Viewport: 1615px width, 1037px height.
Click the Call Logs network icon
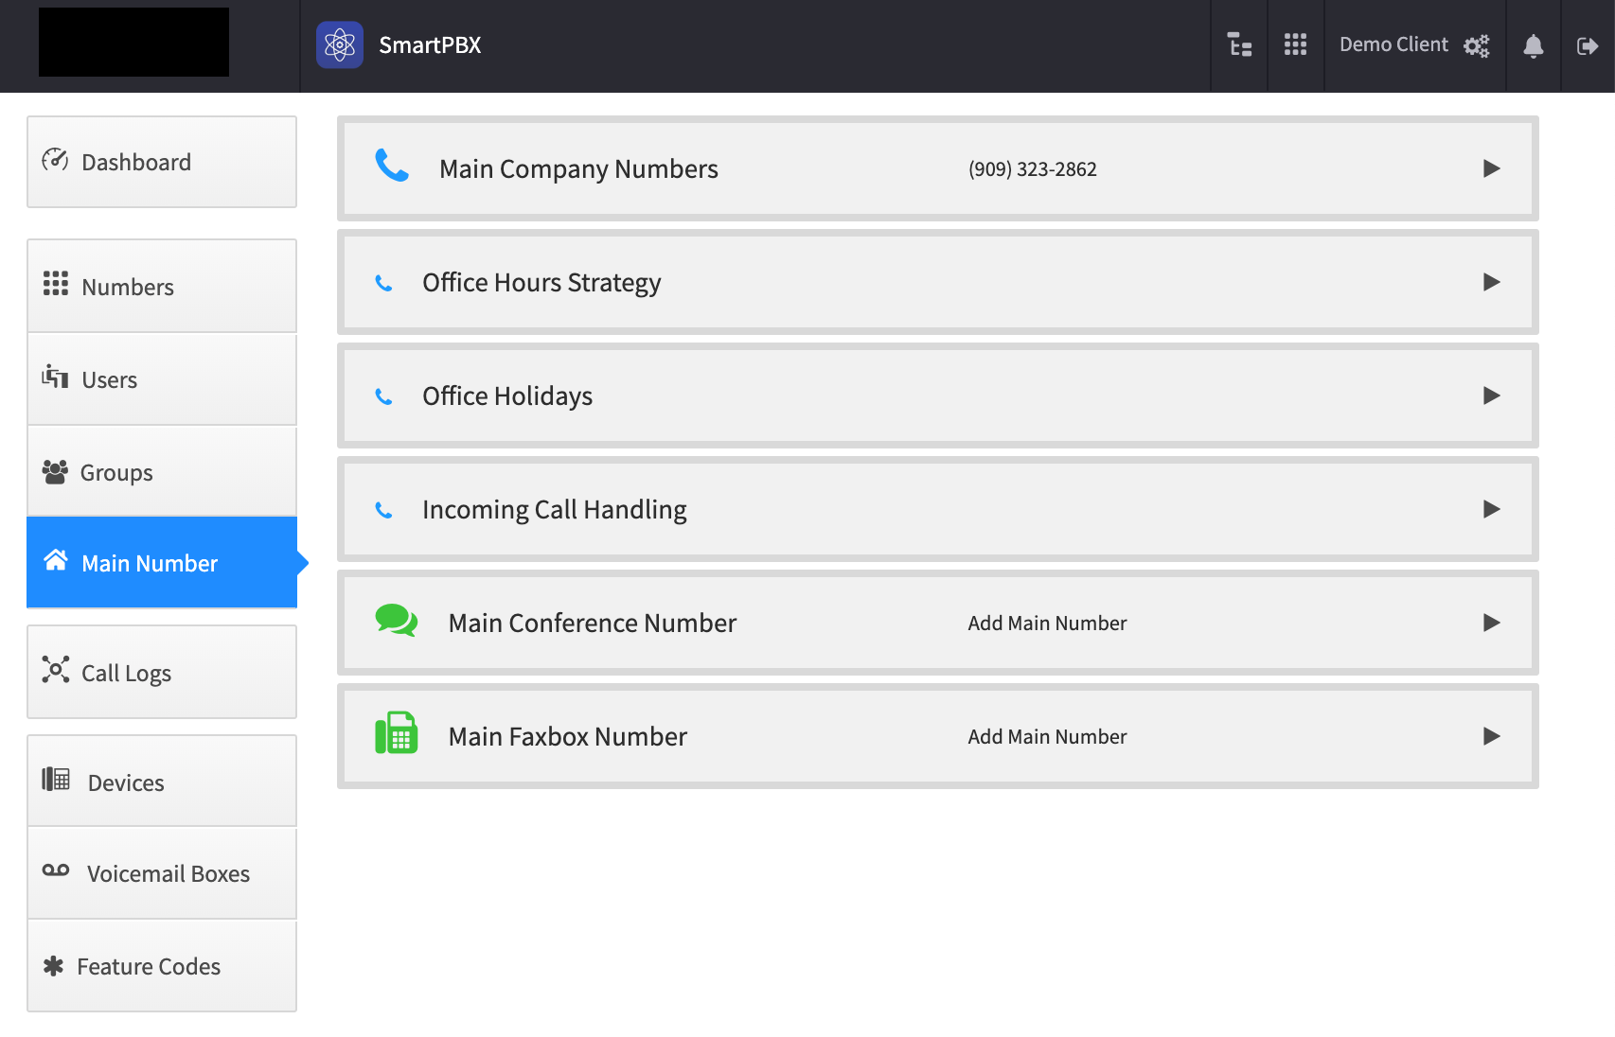[56, 670]
